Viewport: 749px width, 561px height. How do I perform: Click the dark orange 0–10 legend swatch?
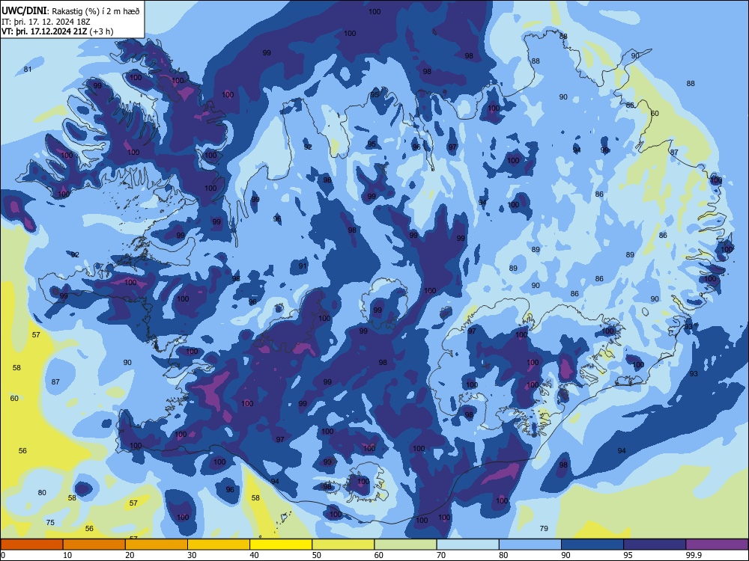click(32, 545)
